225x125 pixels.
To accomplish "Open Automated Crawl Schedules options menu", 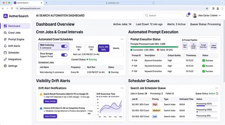I will point(122,39).
